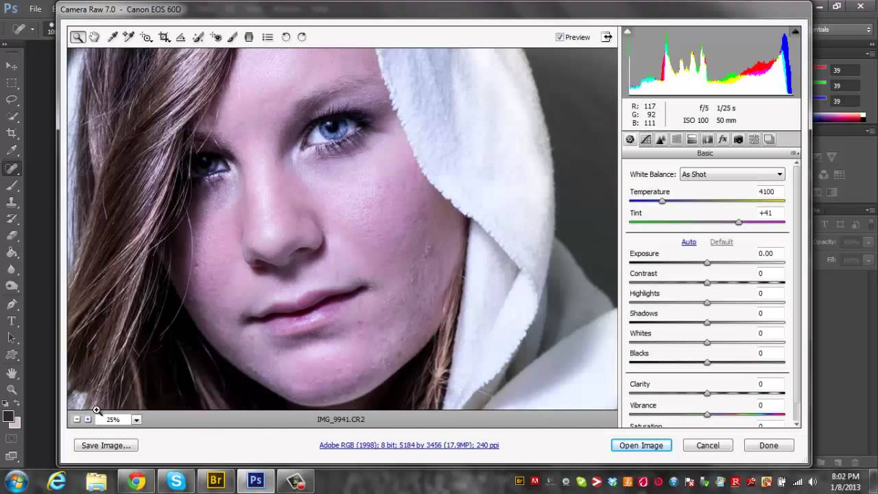Open Camera Raw preferences dialog icon
Screen dimensions: 878x494
coord(268,37)
